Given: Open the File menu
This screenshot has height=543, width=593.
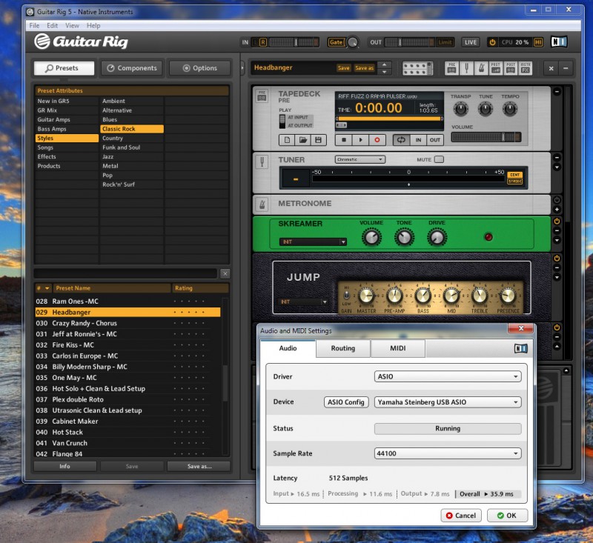Looking at the screenshot, I should tap(34, 26).
